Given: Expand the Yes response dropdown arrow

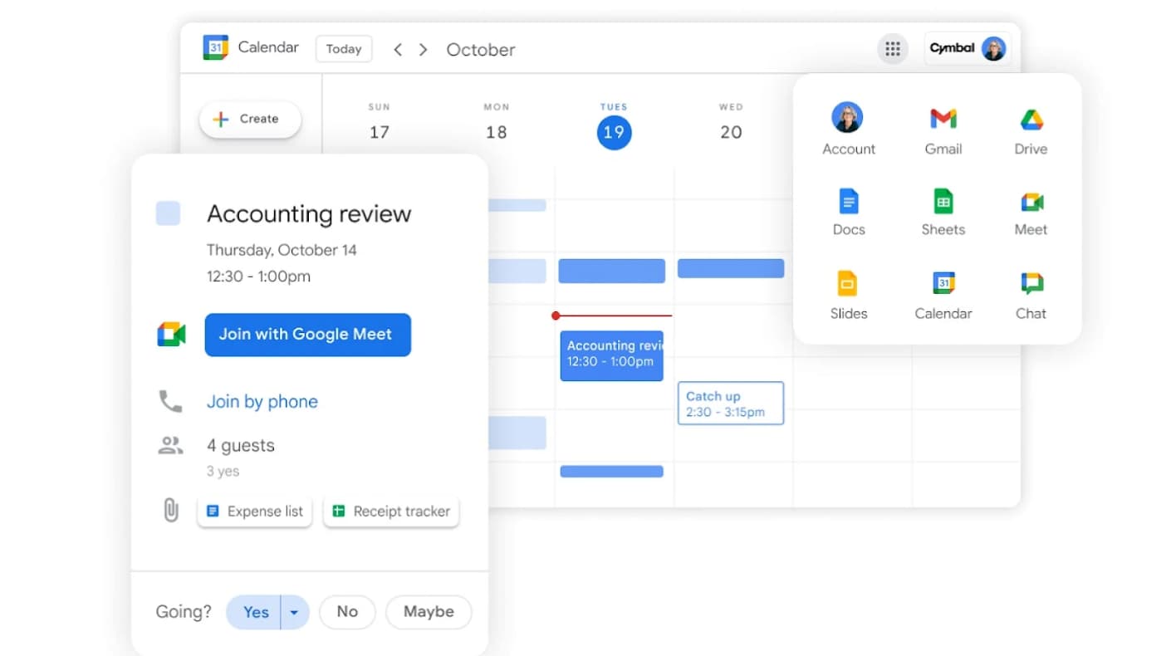Looking at the screenshot, I should pos(294,612).
